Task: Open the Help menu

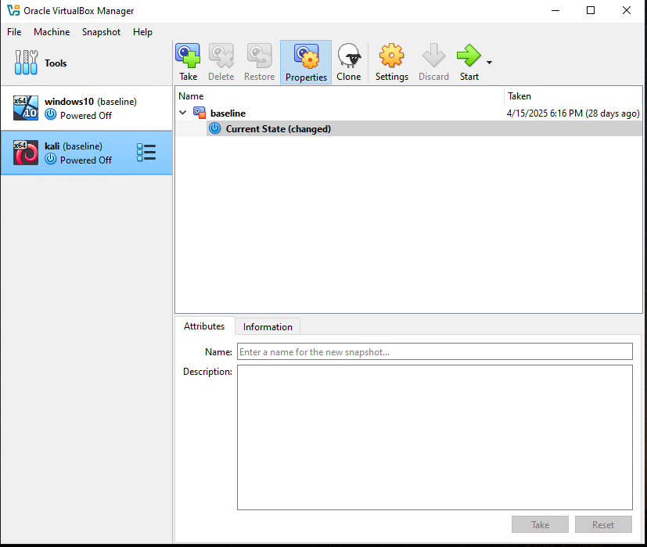Action: pyautogui.click(x=142, y=32)
